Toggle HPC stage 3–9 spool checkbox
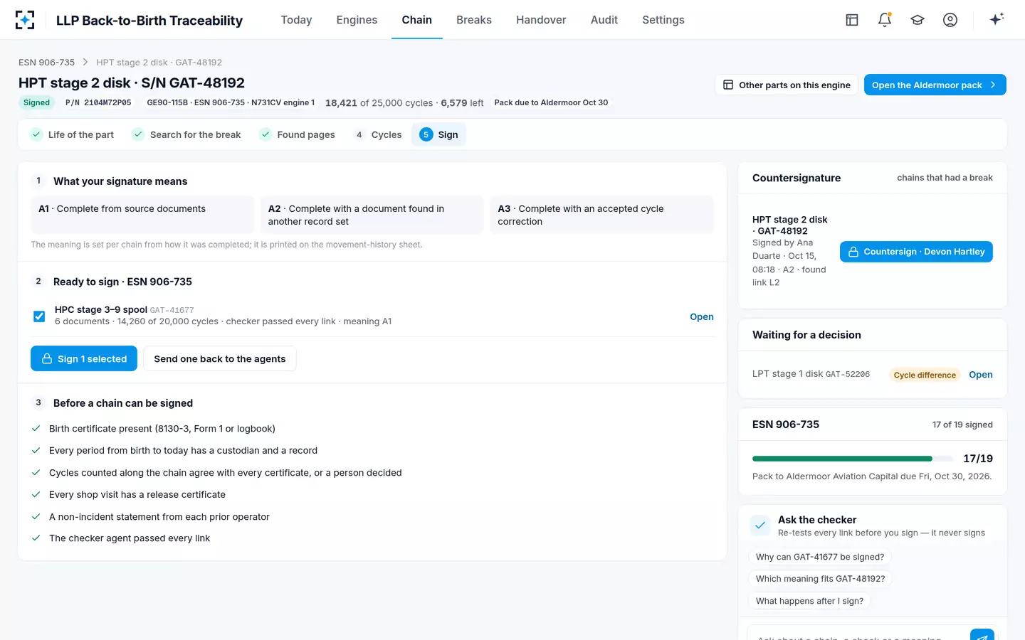 39,316
